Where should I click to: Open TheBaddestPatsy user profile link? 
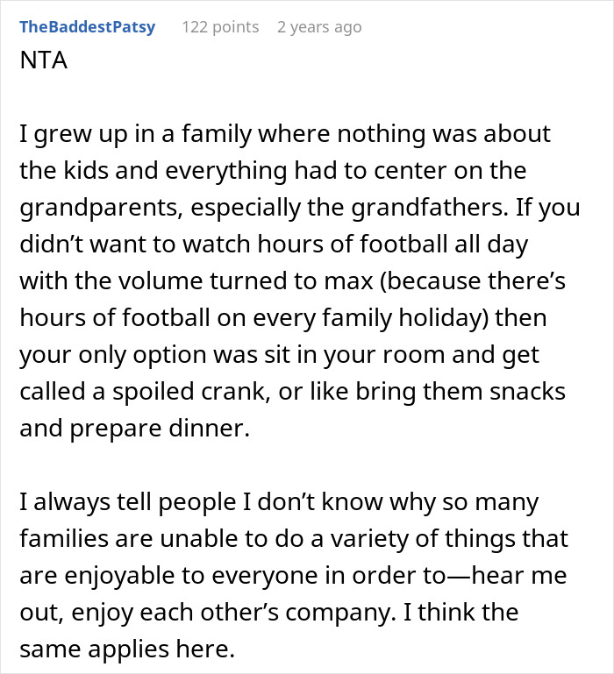[87, 27]
